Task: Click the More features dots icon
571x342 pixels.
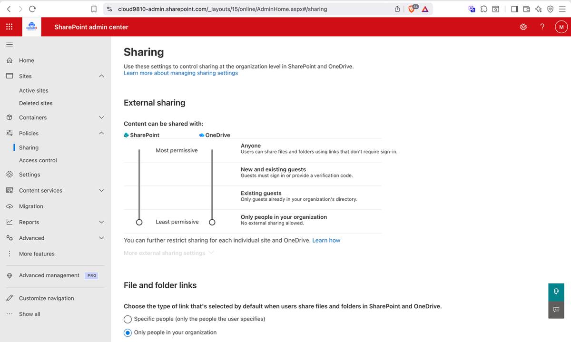Action: point(9,254)
